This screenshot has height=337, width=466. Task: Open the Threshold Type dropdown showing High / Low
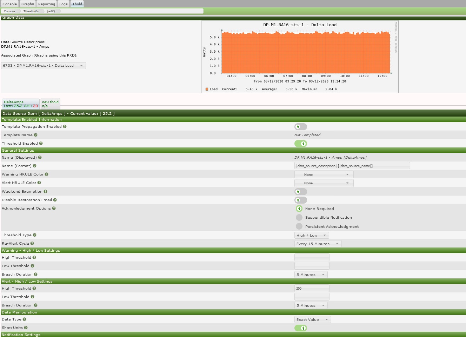coord(311,235)
